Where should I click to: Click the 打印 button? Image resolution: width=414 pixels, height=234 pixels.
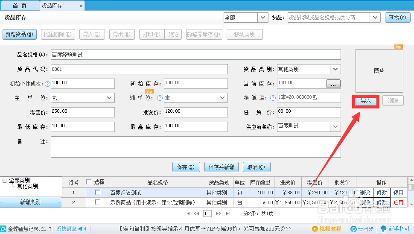(152, 34)
